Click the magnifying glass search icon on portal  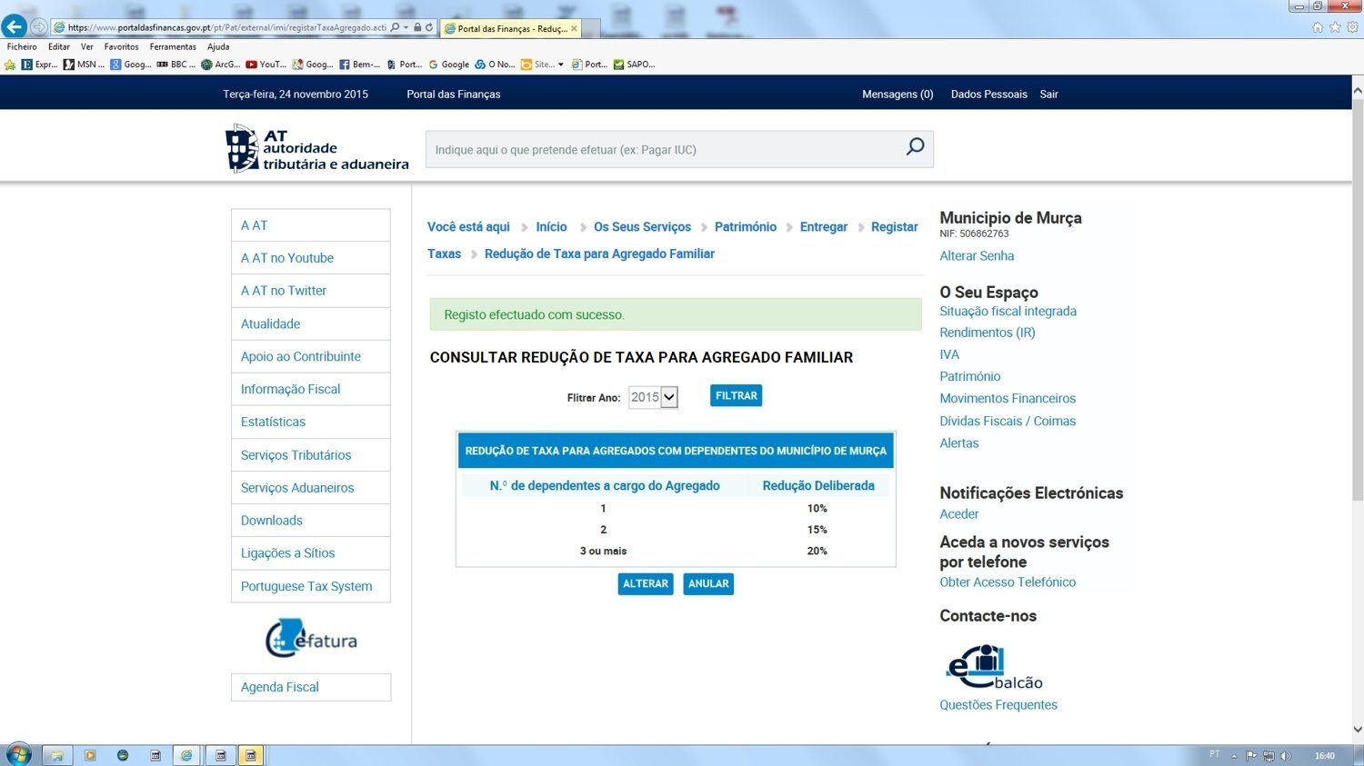click(915, 147)
